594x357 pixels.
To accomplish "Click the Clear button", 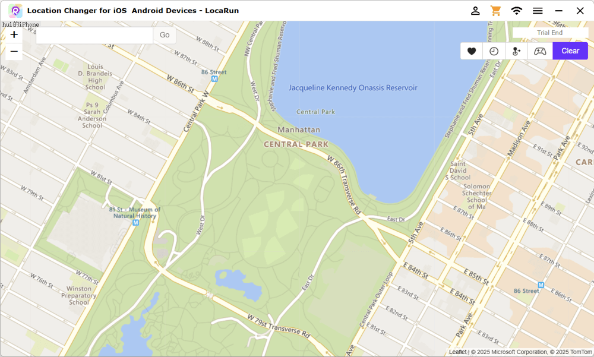I will 570,51.
